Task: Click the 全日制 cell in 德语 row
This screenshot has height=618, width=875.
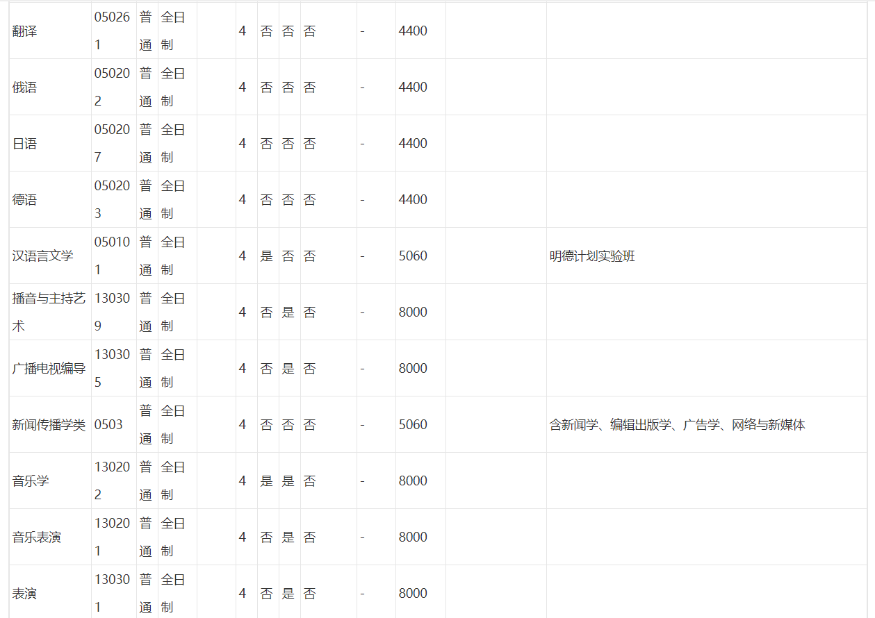Action: [173, 199]
